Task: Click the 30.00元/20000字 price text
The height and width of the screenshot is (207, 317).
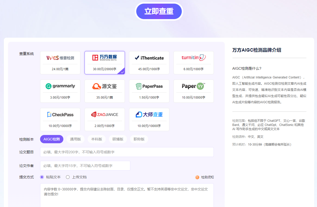Action: 105,69
